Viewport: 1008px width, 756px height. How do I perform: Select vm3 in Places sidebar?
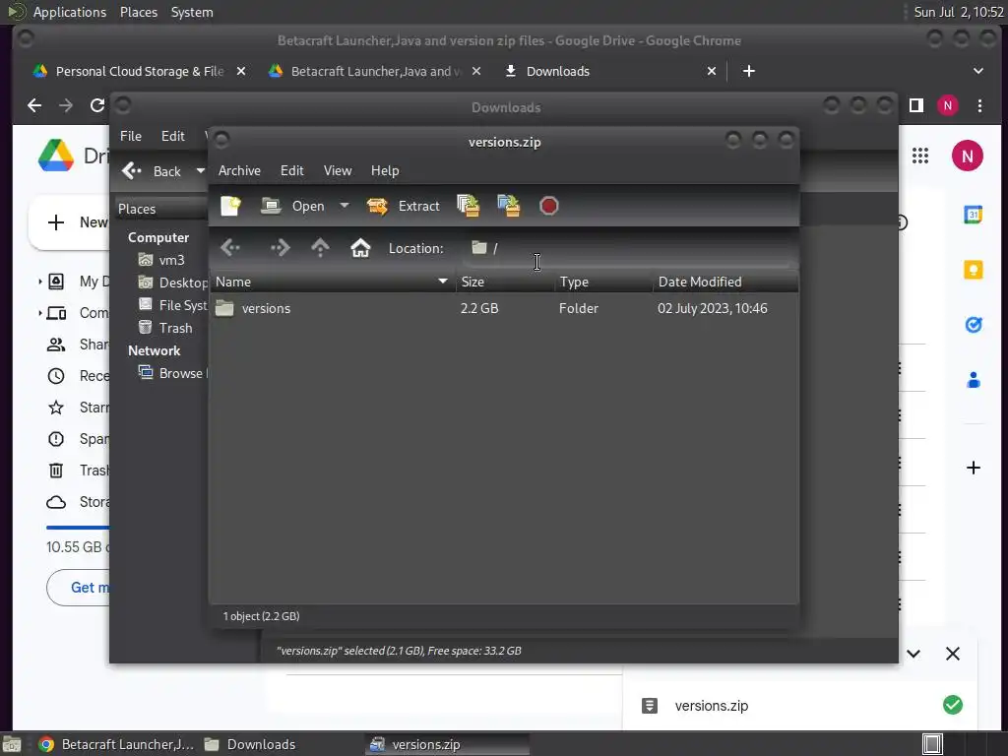tap(162, 260)
